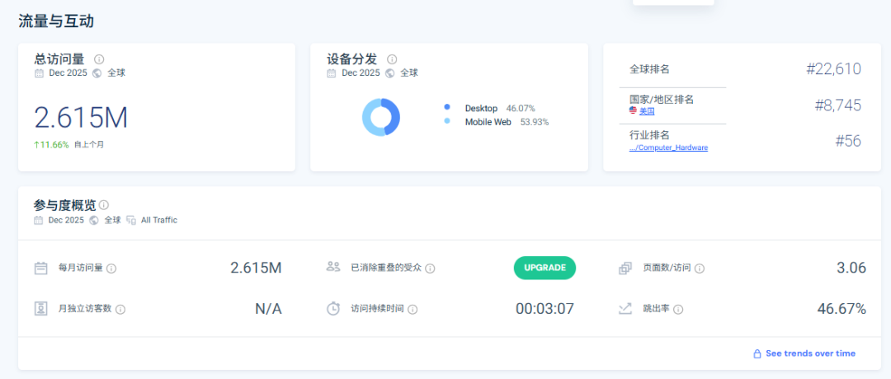The width and height of the screenshot is (891, 379).
Task: Click globe icon under 参与度概览
Action: [x=94, y=220]
